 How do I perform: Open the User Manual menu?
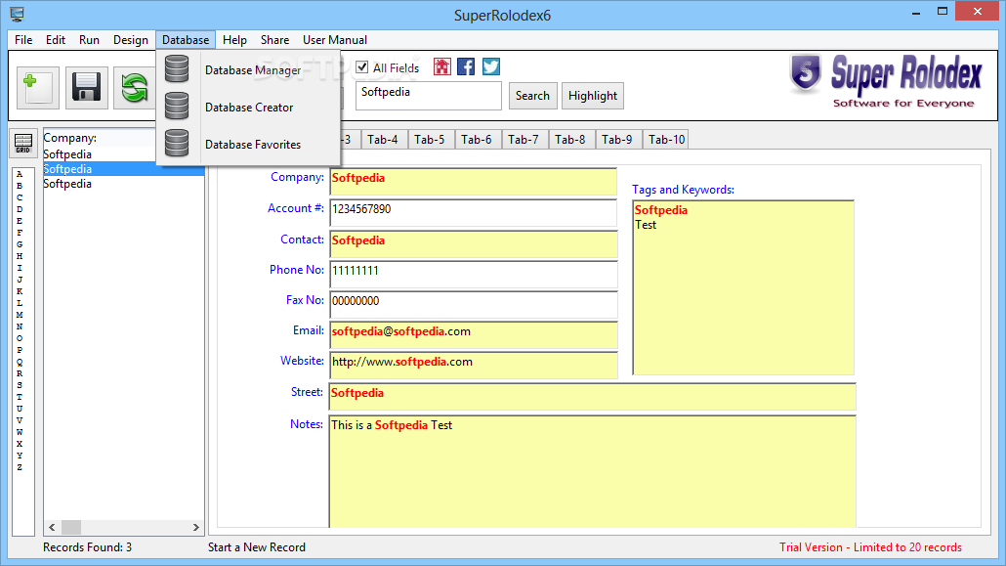335,40
